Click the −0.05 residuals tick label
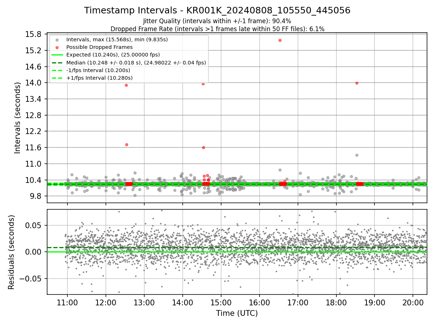Screen dimensions: 435x326 (30, 279)
